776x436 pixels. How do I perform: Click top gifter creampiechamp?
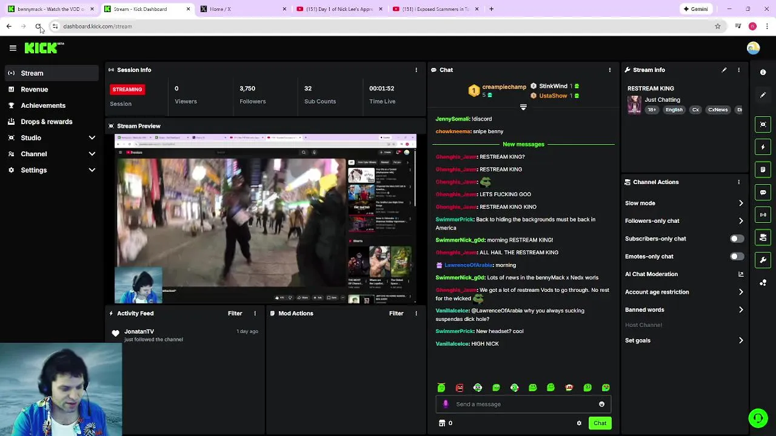pyautogui.click(x=504, y=87)
